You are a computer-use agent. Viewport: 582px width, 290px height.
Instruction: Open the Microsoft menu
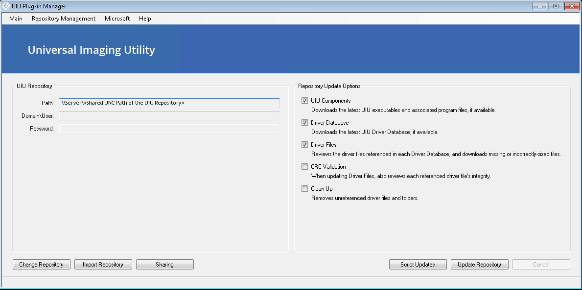tap(117, 19)
